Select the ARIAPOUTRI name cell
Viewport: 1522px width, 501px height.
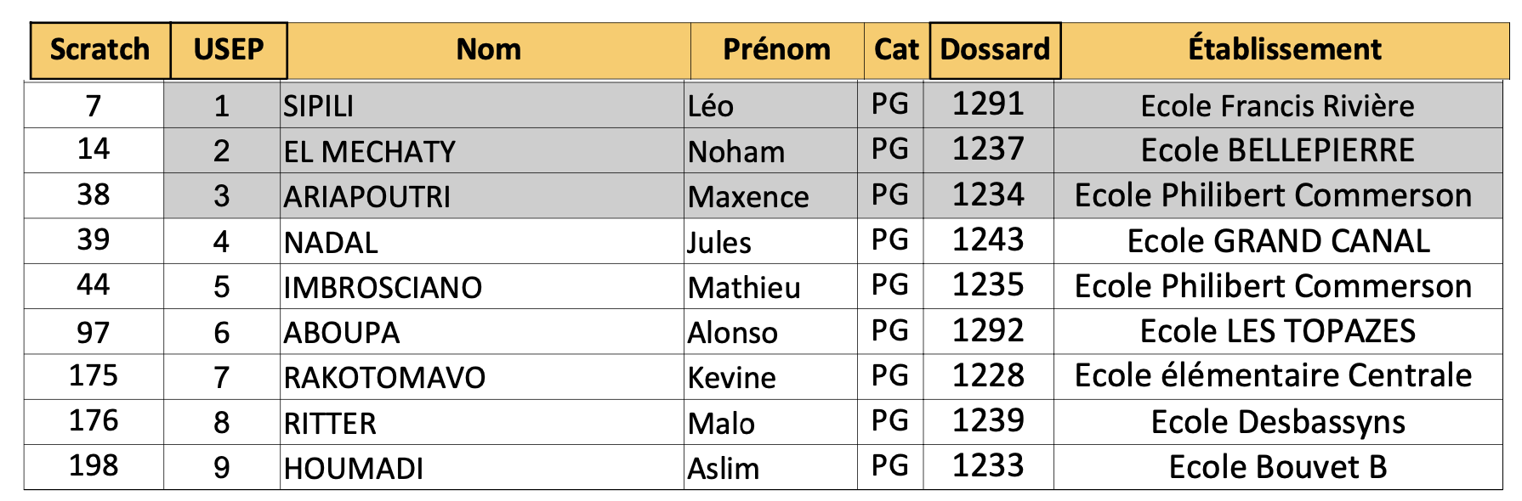(367, 197)
